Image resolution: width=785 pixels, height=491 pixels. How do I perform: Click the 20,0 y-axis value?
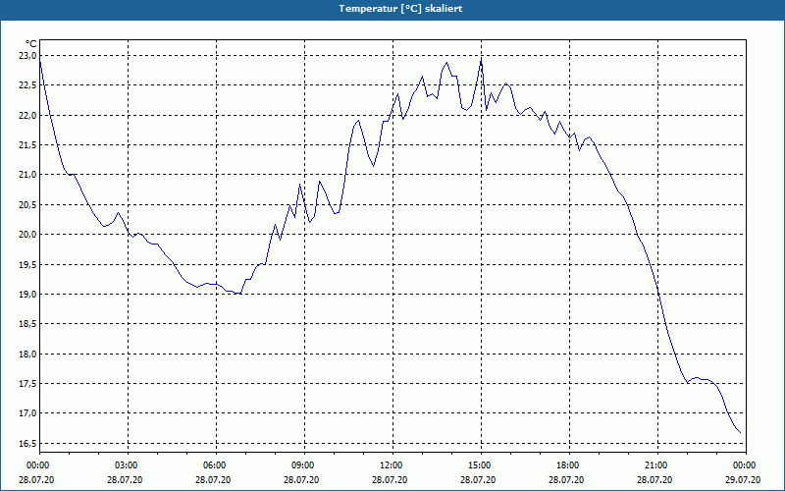(27, 235)
